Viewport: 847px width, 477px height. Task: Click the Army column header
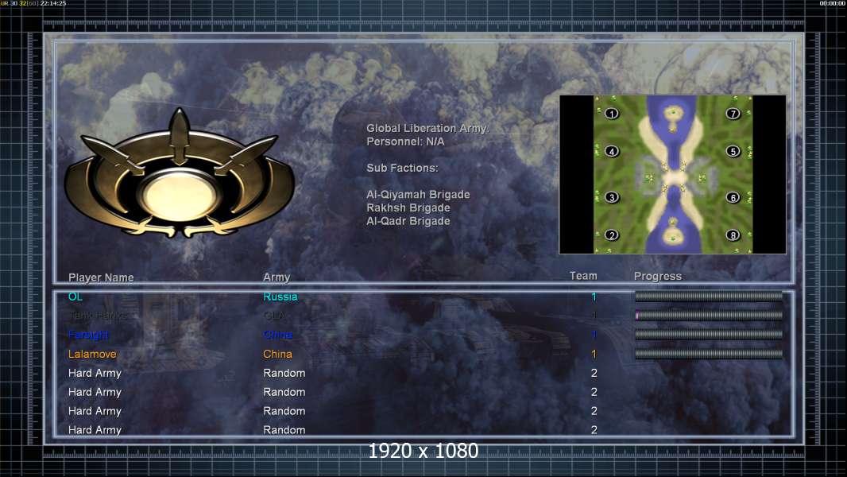pyautogui.click(x=277, y=277)
